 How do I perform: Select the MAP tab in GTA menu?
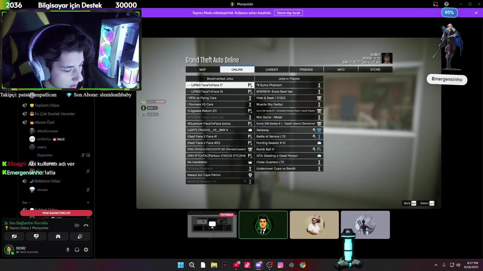coord(203,70)
